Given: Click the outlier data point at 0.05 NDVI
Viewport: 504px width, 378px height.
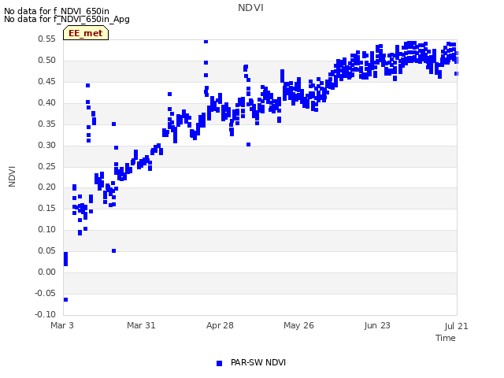Looking at the screenshot, I should pyautogui.click(x=113, y=250).
